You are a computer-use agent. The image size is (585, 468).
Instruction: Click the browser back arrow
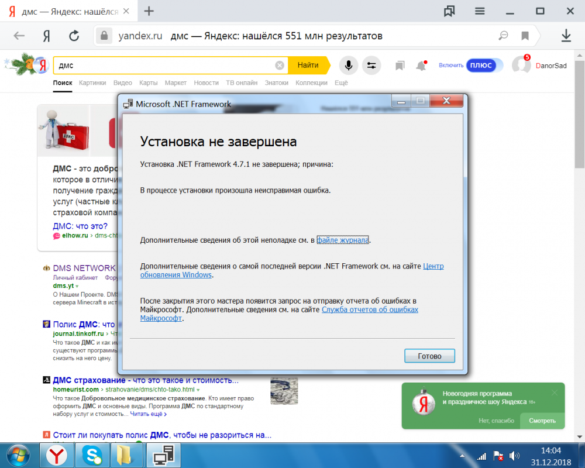click(19, 36)
